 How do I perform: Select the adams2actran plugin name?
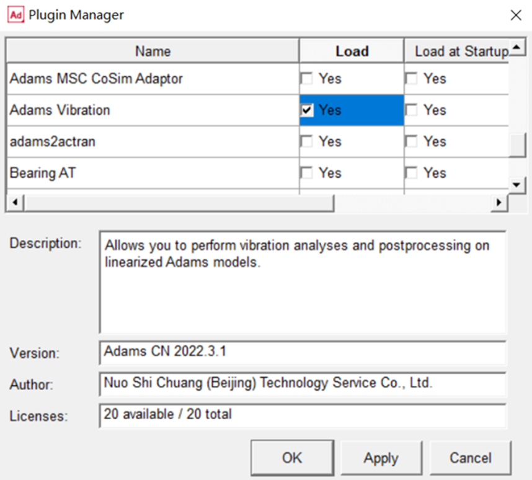tap(53, 141)
